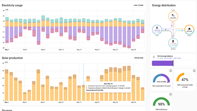
Task: Click the Home house icon node
Action: click(x=189, y=29)
